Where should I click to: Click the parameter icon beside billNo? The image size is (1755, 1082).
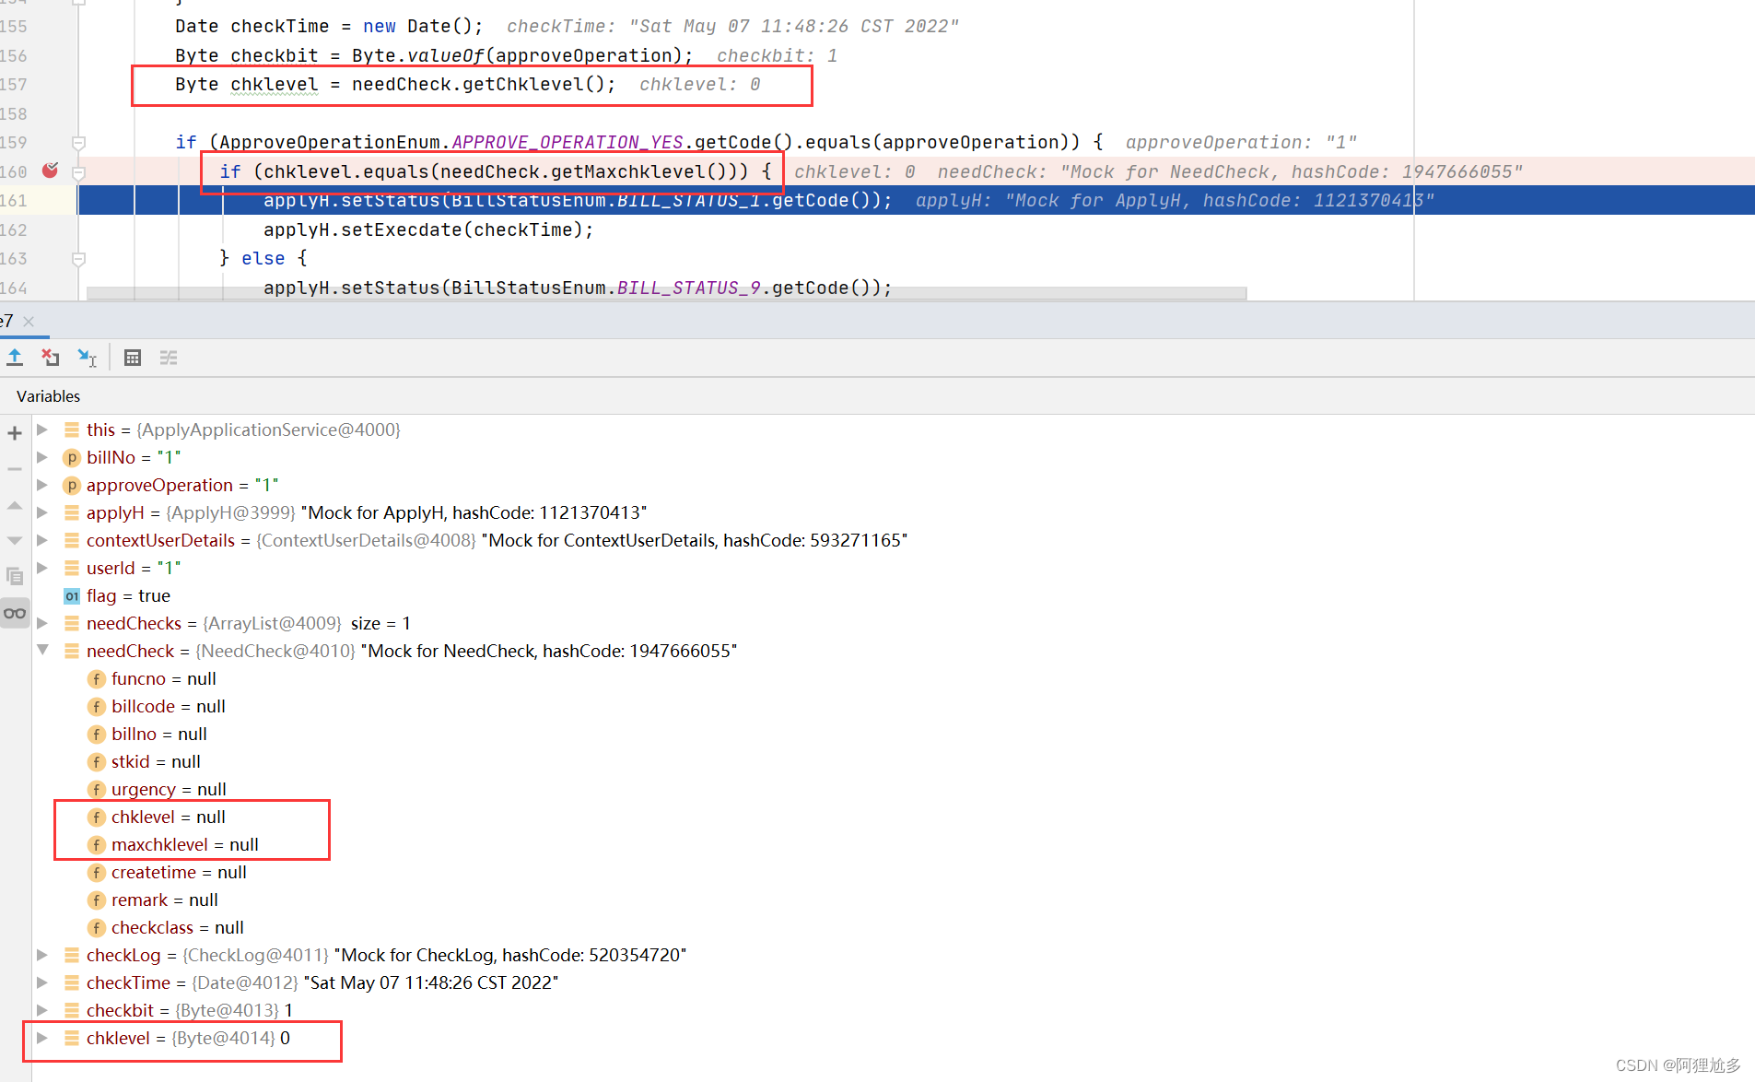[x=72, y=458]
